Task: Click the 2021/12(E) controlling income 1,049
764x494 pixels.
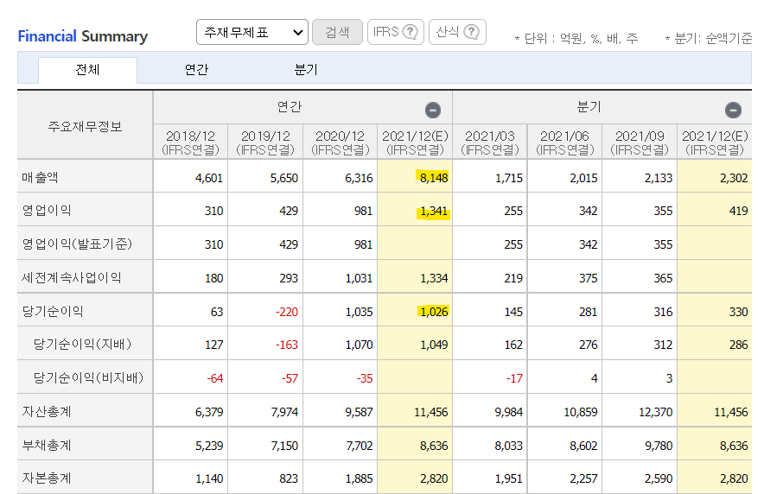Action: pyautogui.click(x=434, y=345)
